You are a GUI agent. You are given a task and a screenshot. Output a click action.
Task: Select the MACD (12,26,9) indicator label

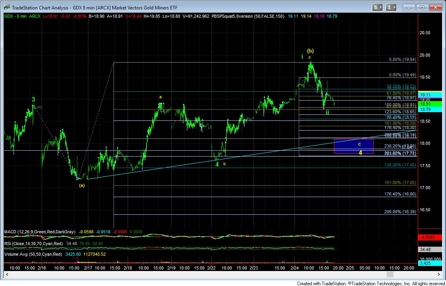click(40, 232)
